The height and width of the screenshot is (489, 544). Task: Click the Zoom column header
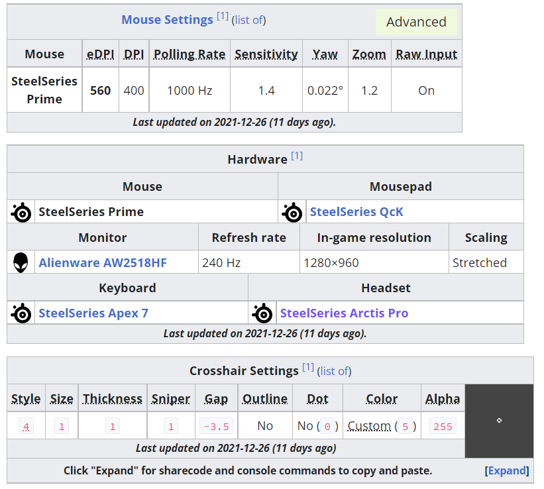pyautogui.click(x=370, y=54)
